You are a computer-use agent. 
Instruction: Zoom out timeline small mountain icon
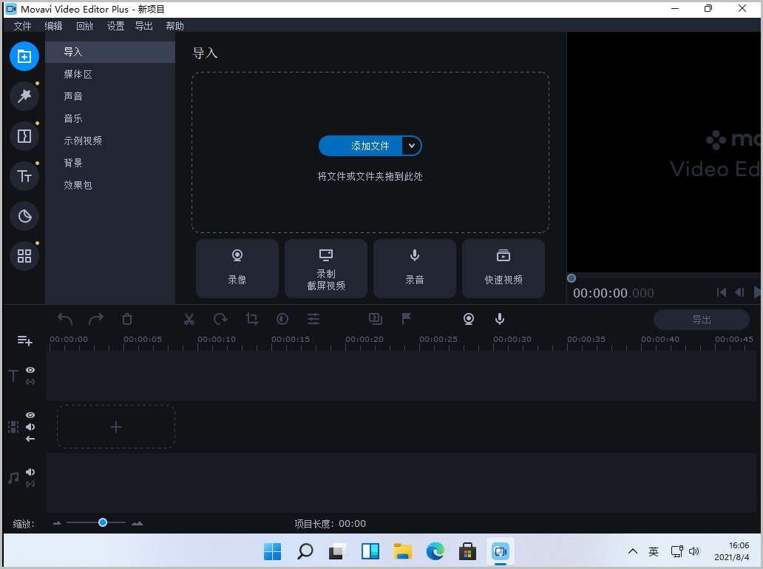[57, 523]
